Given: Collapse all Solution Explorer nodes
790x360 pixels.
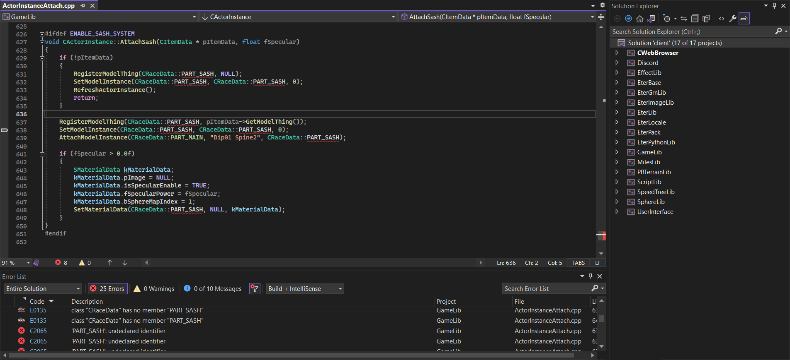Looking at the screenshot, I should (x=695, y=19).
